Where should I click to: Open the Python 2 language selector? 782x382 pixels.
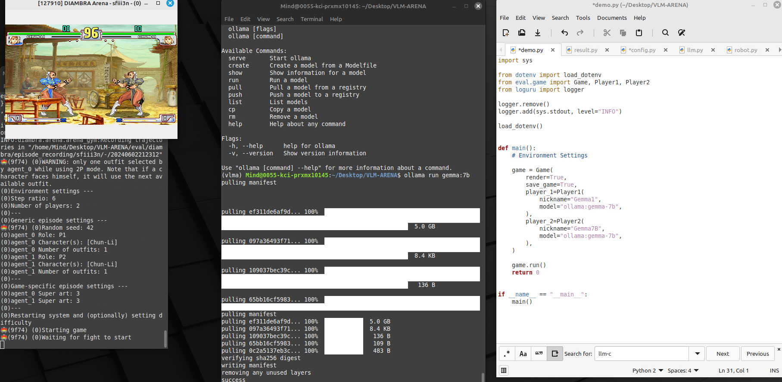pyautogui.click(x=648, y=370)
